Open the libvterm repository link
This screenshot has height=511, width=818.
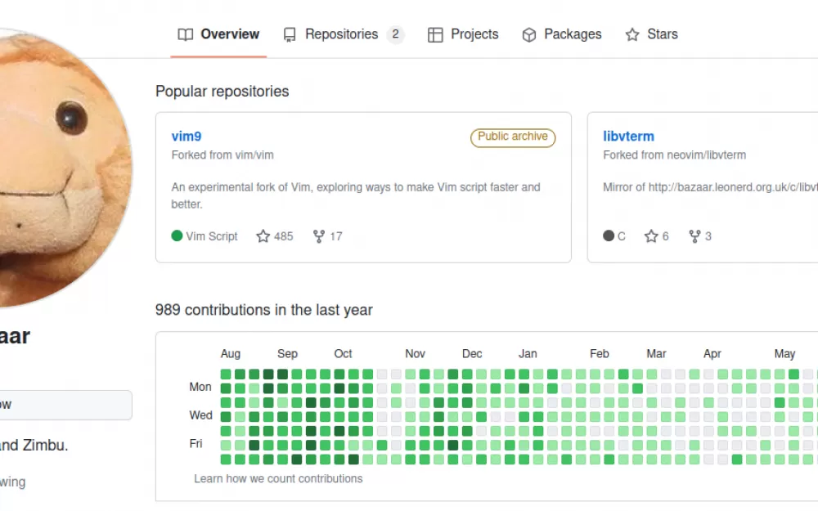pyautogui.click(x=628, y=137)
